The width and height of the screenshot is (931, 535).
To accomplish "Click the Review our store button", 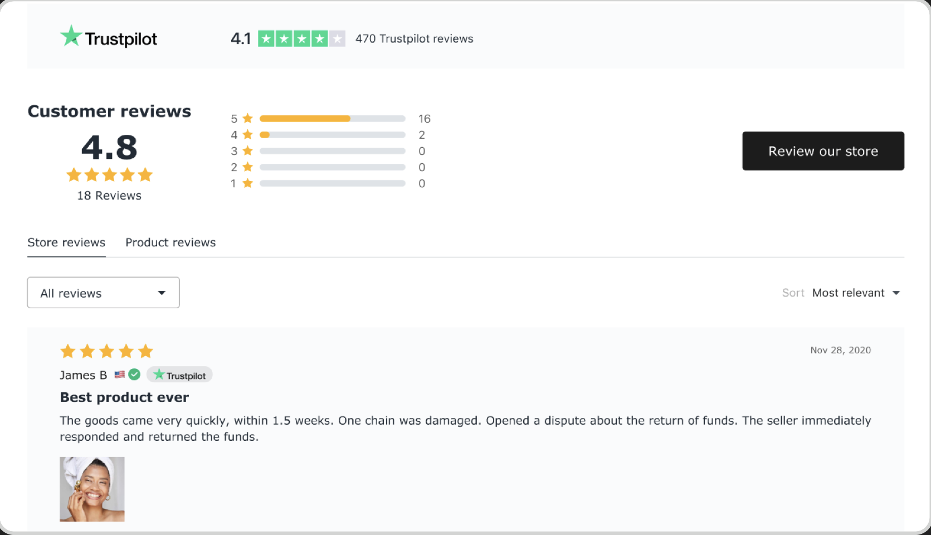I will point(823,151).
